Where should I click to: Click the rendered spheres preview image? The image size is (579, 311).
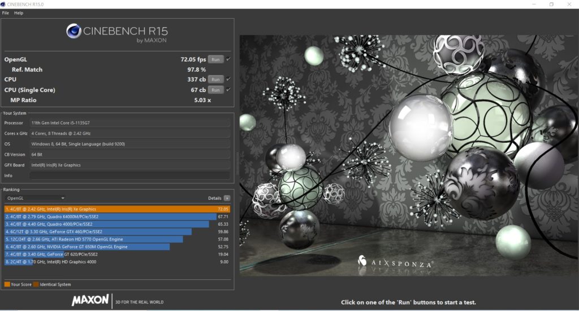(409, 156)
